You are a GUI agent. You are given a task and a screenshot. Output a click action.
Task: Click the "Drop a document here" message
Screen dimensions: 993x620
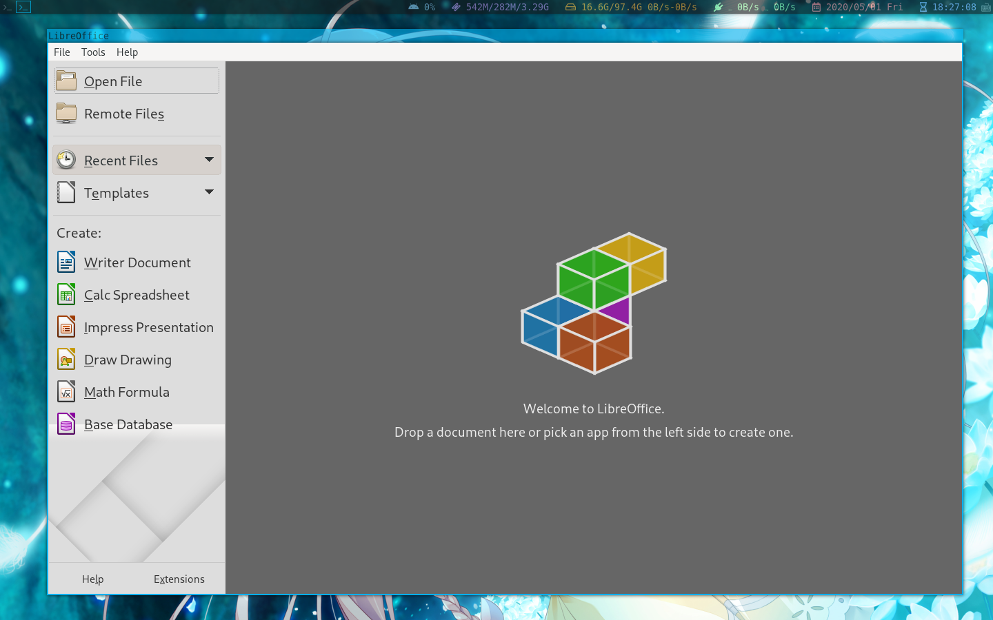[594, 433]
